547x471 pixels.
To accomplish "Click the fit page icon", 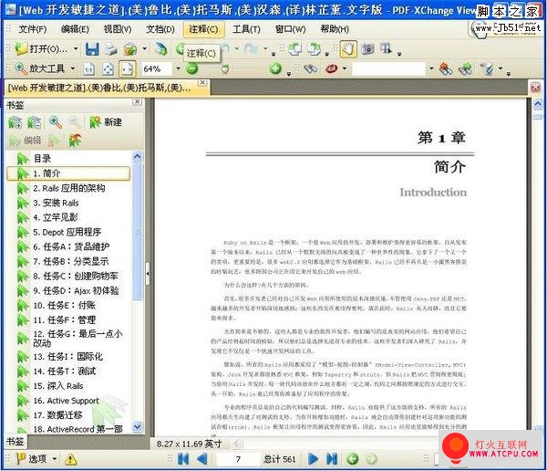I will coord(108,69).
